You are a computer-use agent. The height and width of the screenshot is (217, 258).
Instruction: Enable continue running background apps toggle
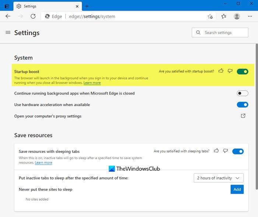click(x=242, y=93)
